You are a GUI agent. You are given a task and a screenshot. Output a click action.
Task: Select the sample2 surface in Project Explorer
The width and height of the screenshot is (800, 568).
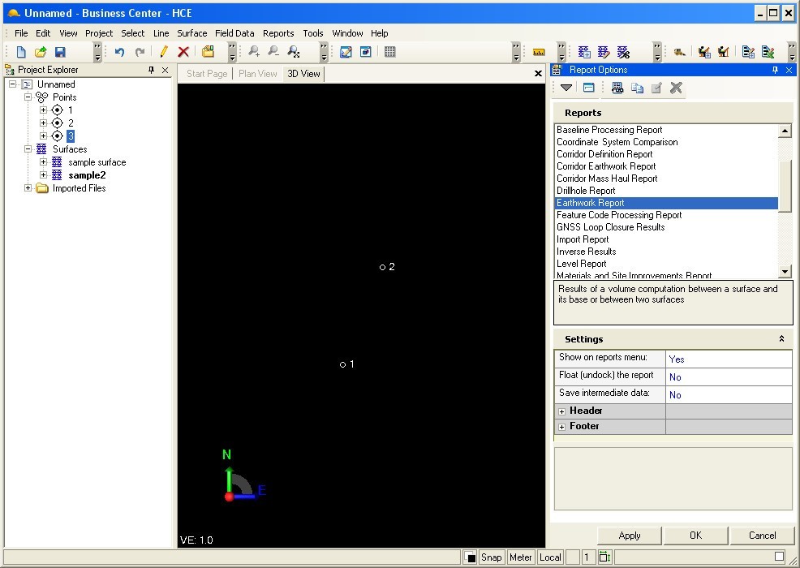click(x=87, y=175)
